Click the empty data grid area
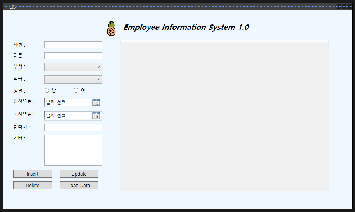This screenshot has width=355, height=212. (224, 117)
